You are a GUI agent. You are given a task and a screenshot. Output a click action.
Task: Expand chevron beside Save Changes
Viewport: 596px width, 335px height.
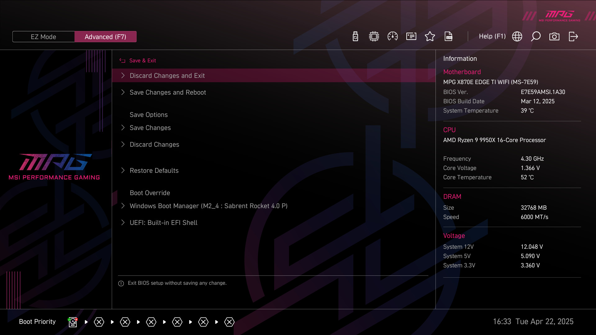click(123, 127)
